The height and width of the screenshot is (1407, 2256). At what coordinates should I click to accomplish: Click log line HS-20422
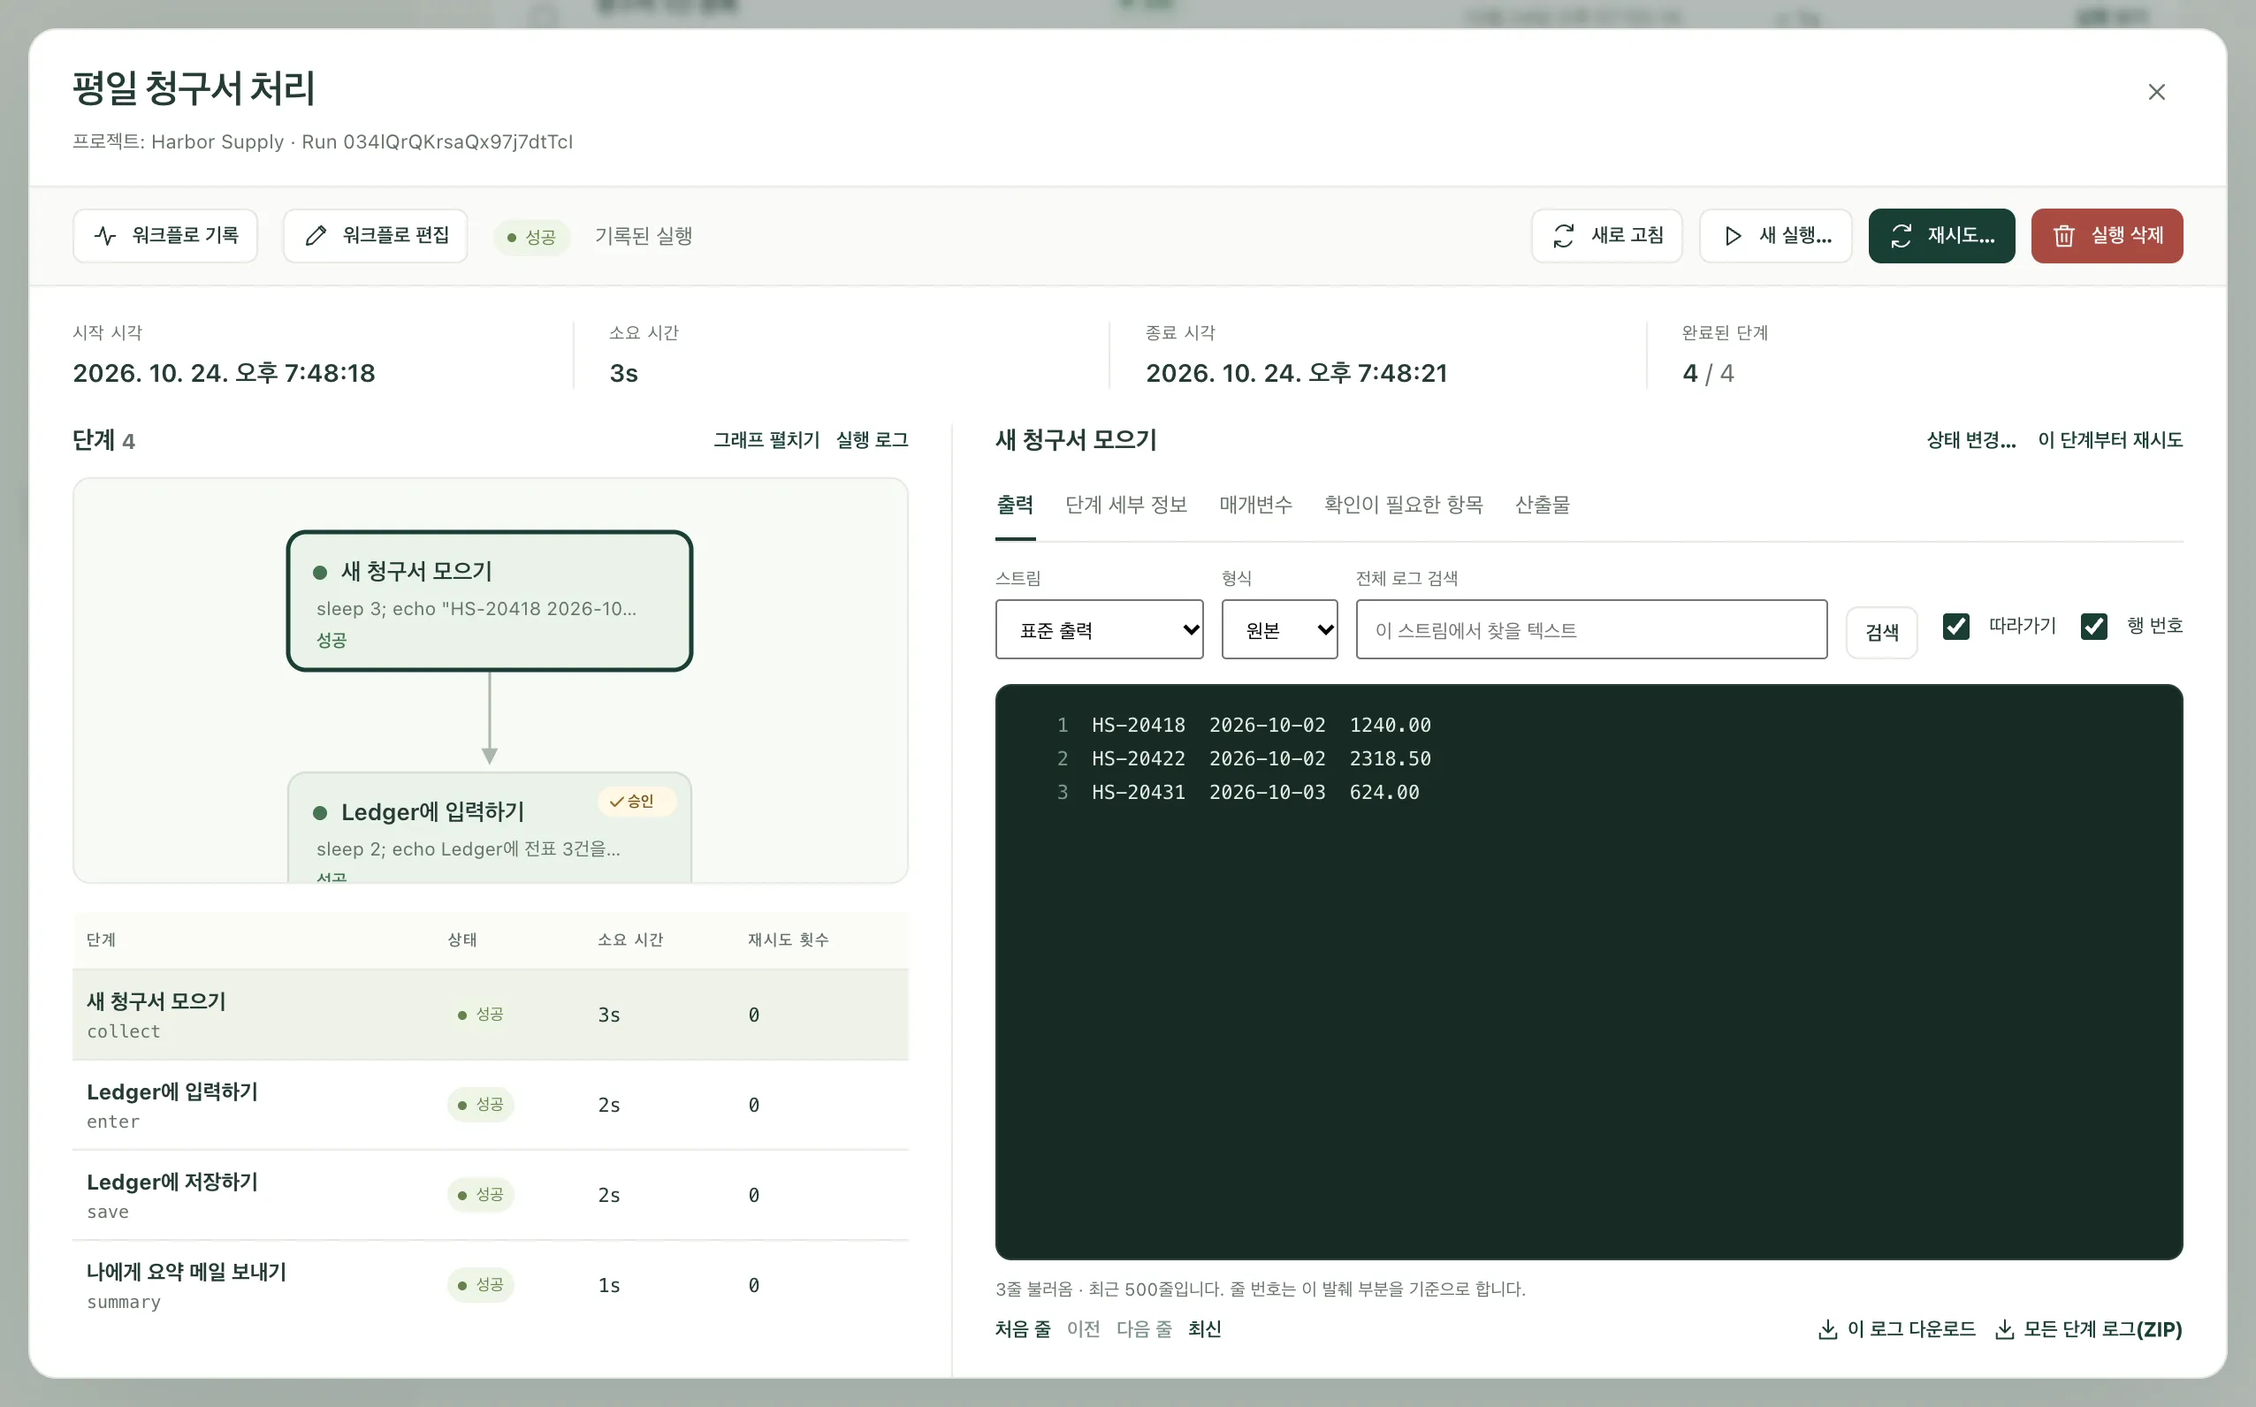(x=1261, y=758)
